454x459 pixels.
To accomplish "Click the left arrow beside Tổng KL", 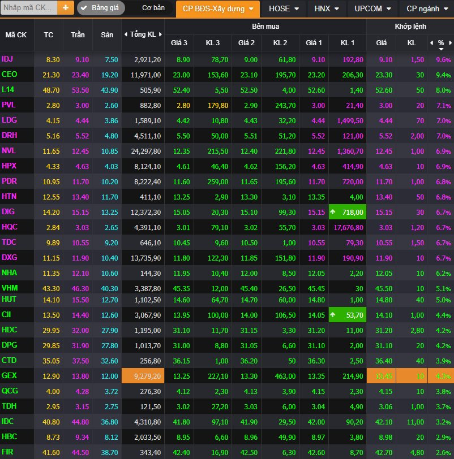I will coord(126,34).
